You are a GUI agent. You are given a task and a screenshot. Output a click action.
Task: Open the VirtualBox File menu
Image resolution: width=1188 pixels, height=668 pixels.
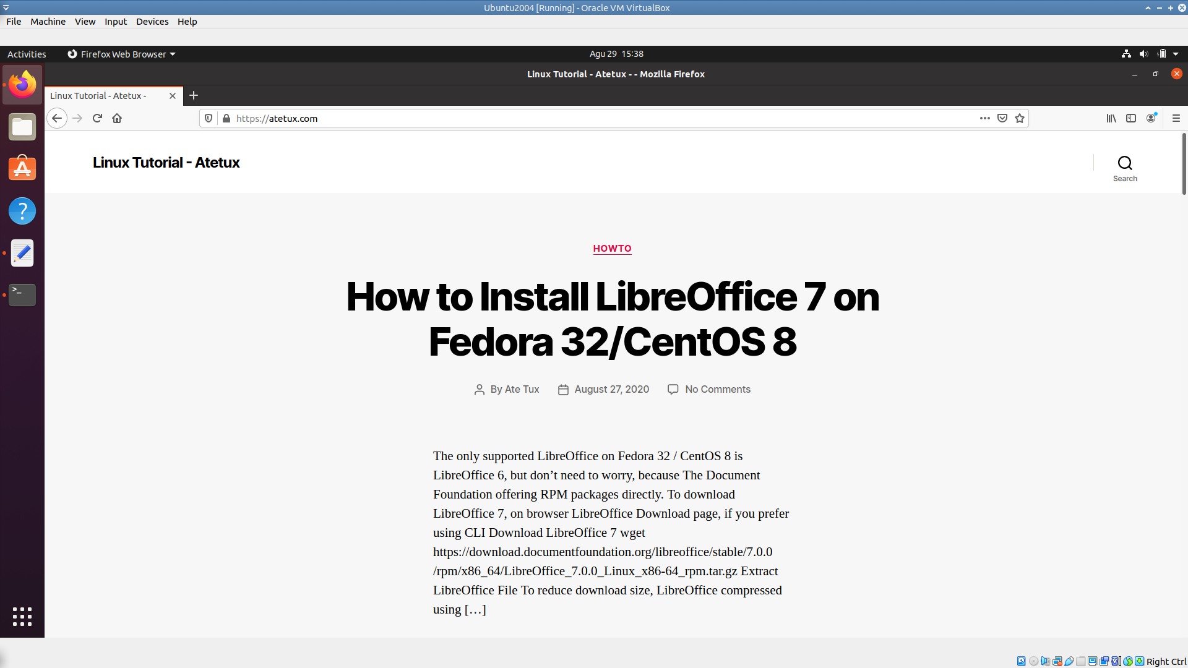pyautogui.click(x=14, y=21)
